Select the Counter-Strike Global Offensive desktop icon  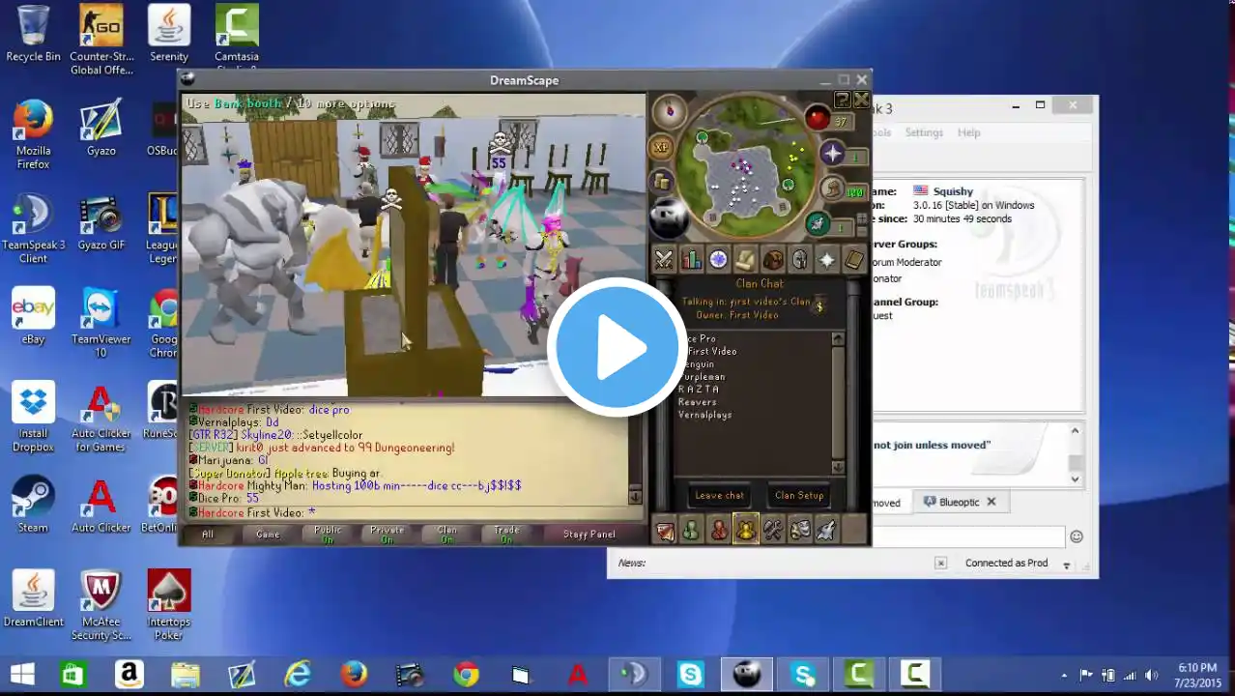point(101,40)
